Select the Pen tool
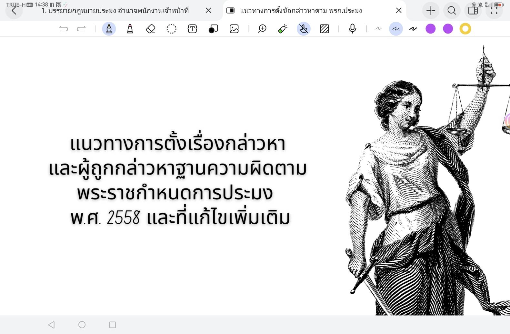 [109, 29]
